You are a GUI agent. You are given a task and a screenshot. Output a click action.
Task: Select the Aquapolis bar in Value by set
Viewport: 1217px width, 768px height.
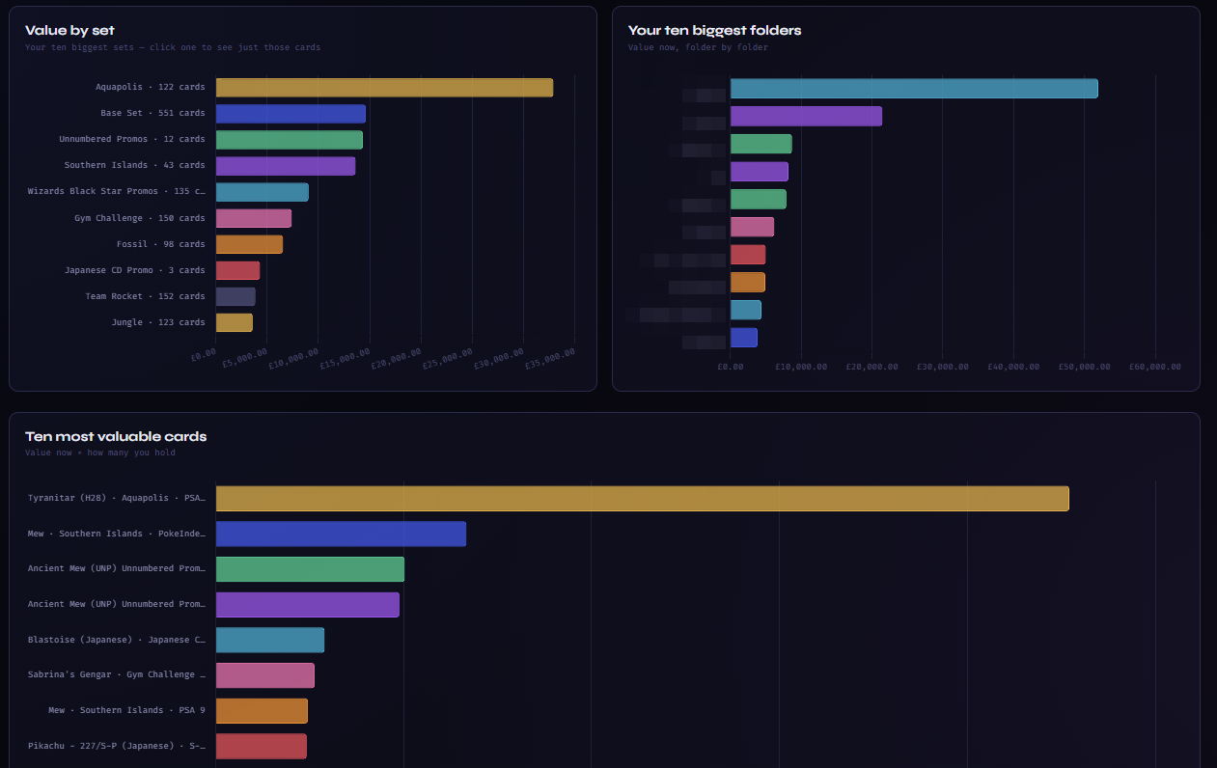384,88
